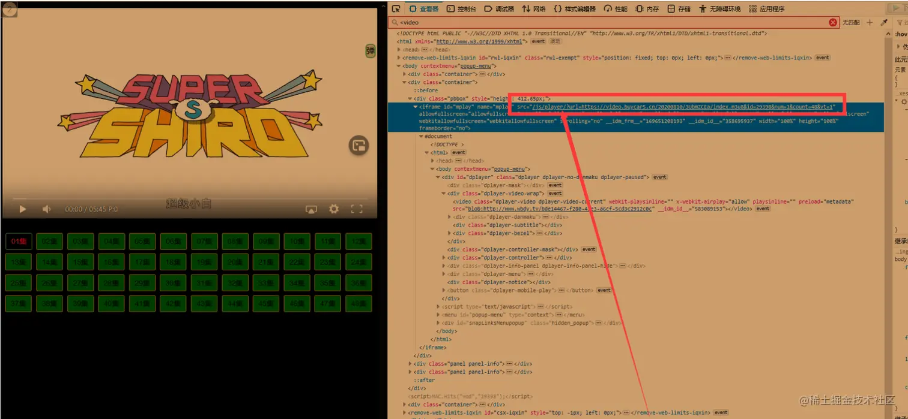Expand the dplayer-controller div node
The width and height of the screenshot is (908, 419).
click(x=444, y=258)
